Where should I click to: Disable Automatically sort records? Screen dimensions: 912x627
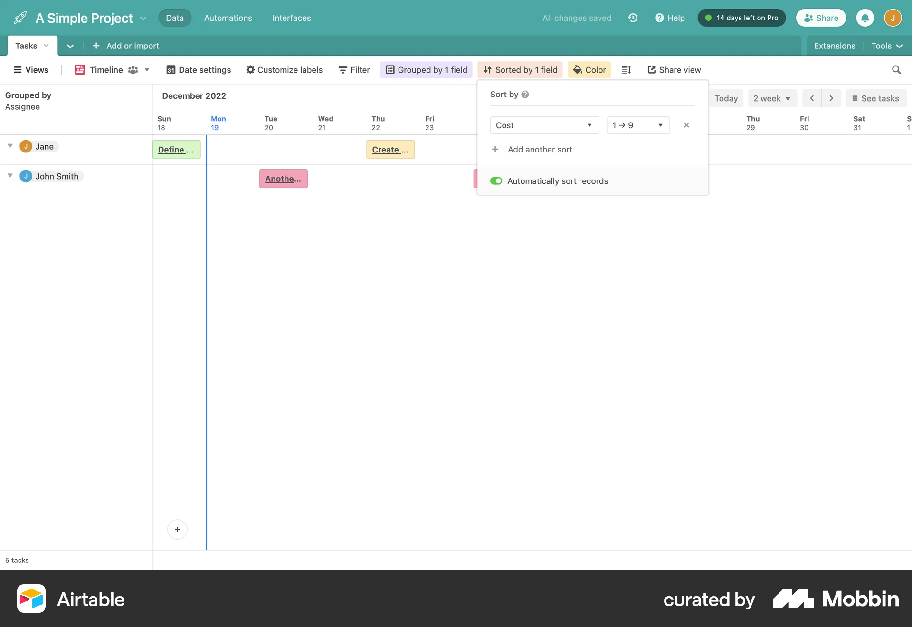[x=496, y=180]
